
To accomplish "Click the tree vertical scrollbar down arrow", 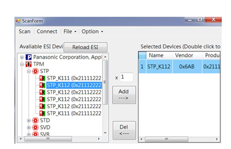I will (105, 133).
